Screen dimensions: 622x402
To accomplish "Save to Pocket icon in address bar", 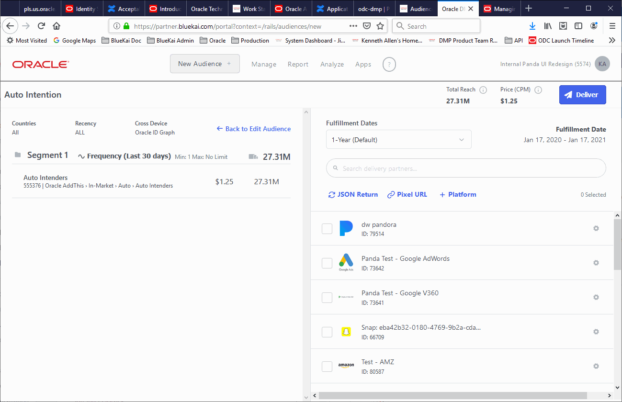I will [x=367, y=26].
